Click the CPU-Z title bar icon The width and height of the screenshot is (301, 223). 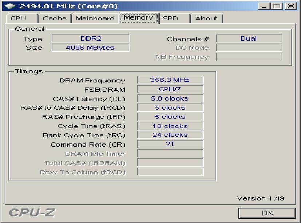(10, 6)
